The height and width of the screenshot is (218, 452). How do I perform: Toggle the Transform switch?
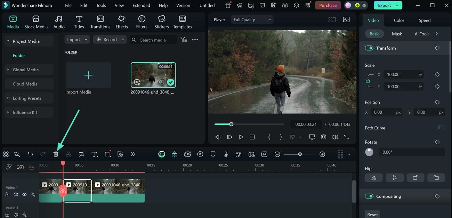tap(369, 48)
